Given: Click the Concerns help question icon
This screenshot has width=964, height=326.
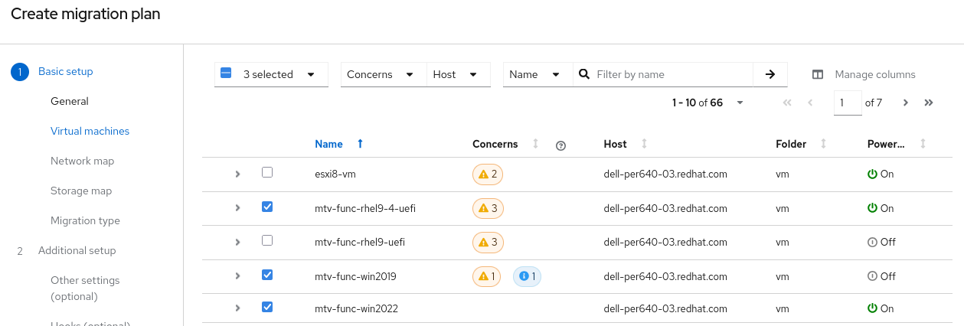Looking at the screenshot, I should click(560, 145).
